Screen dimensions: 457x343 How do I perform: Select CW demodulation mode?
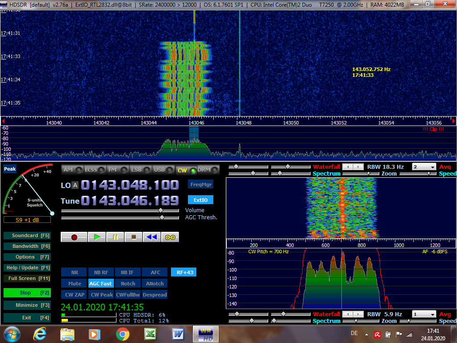(x=186, y=170)
